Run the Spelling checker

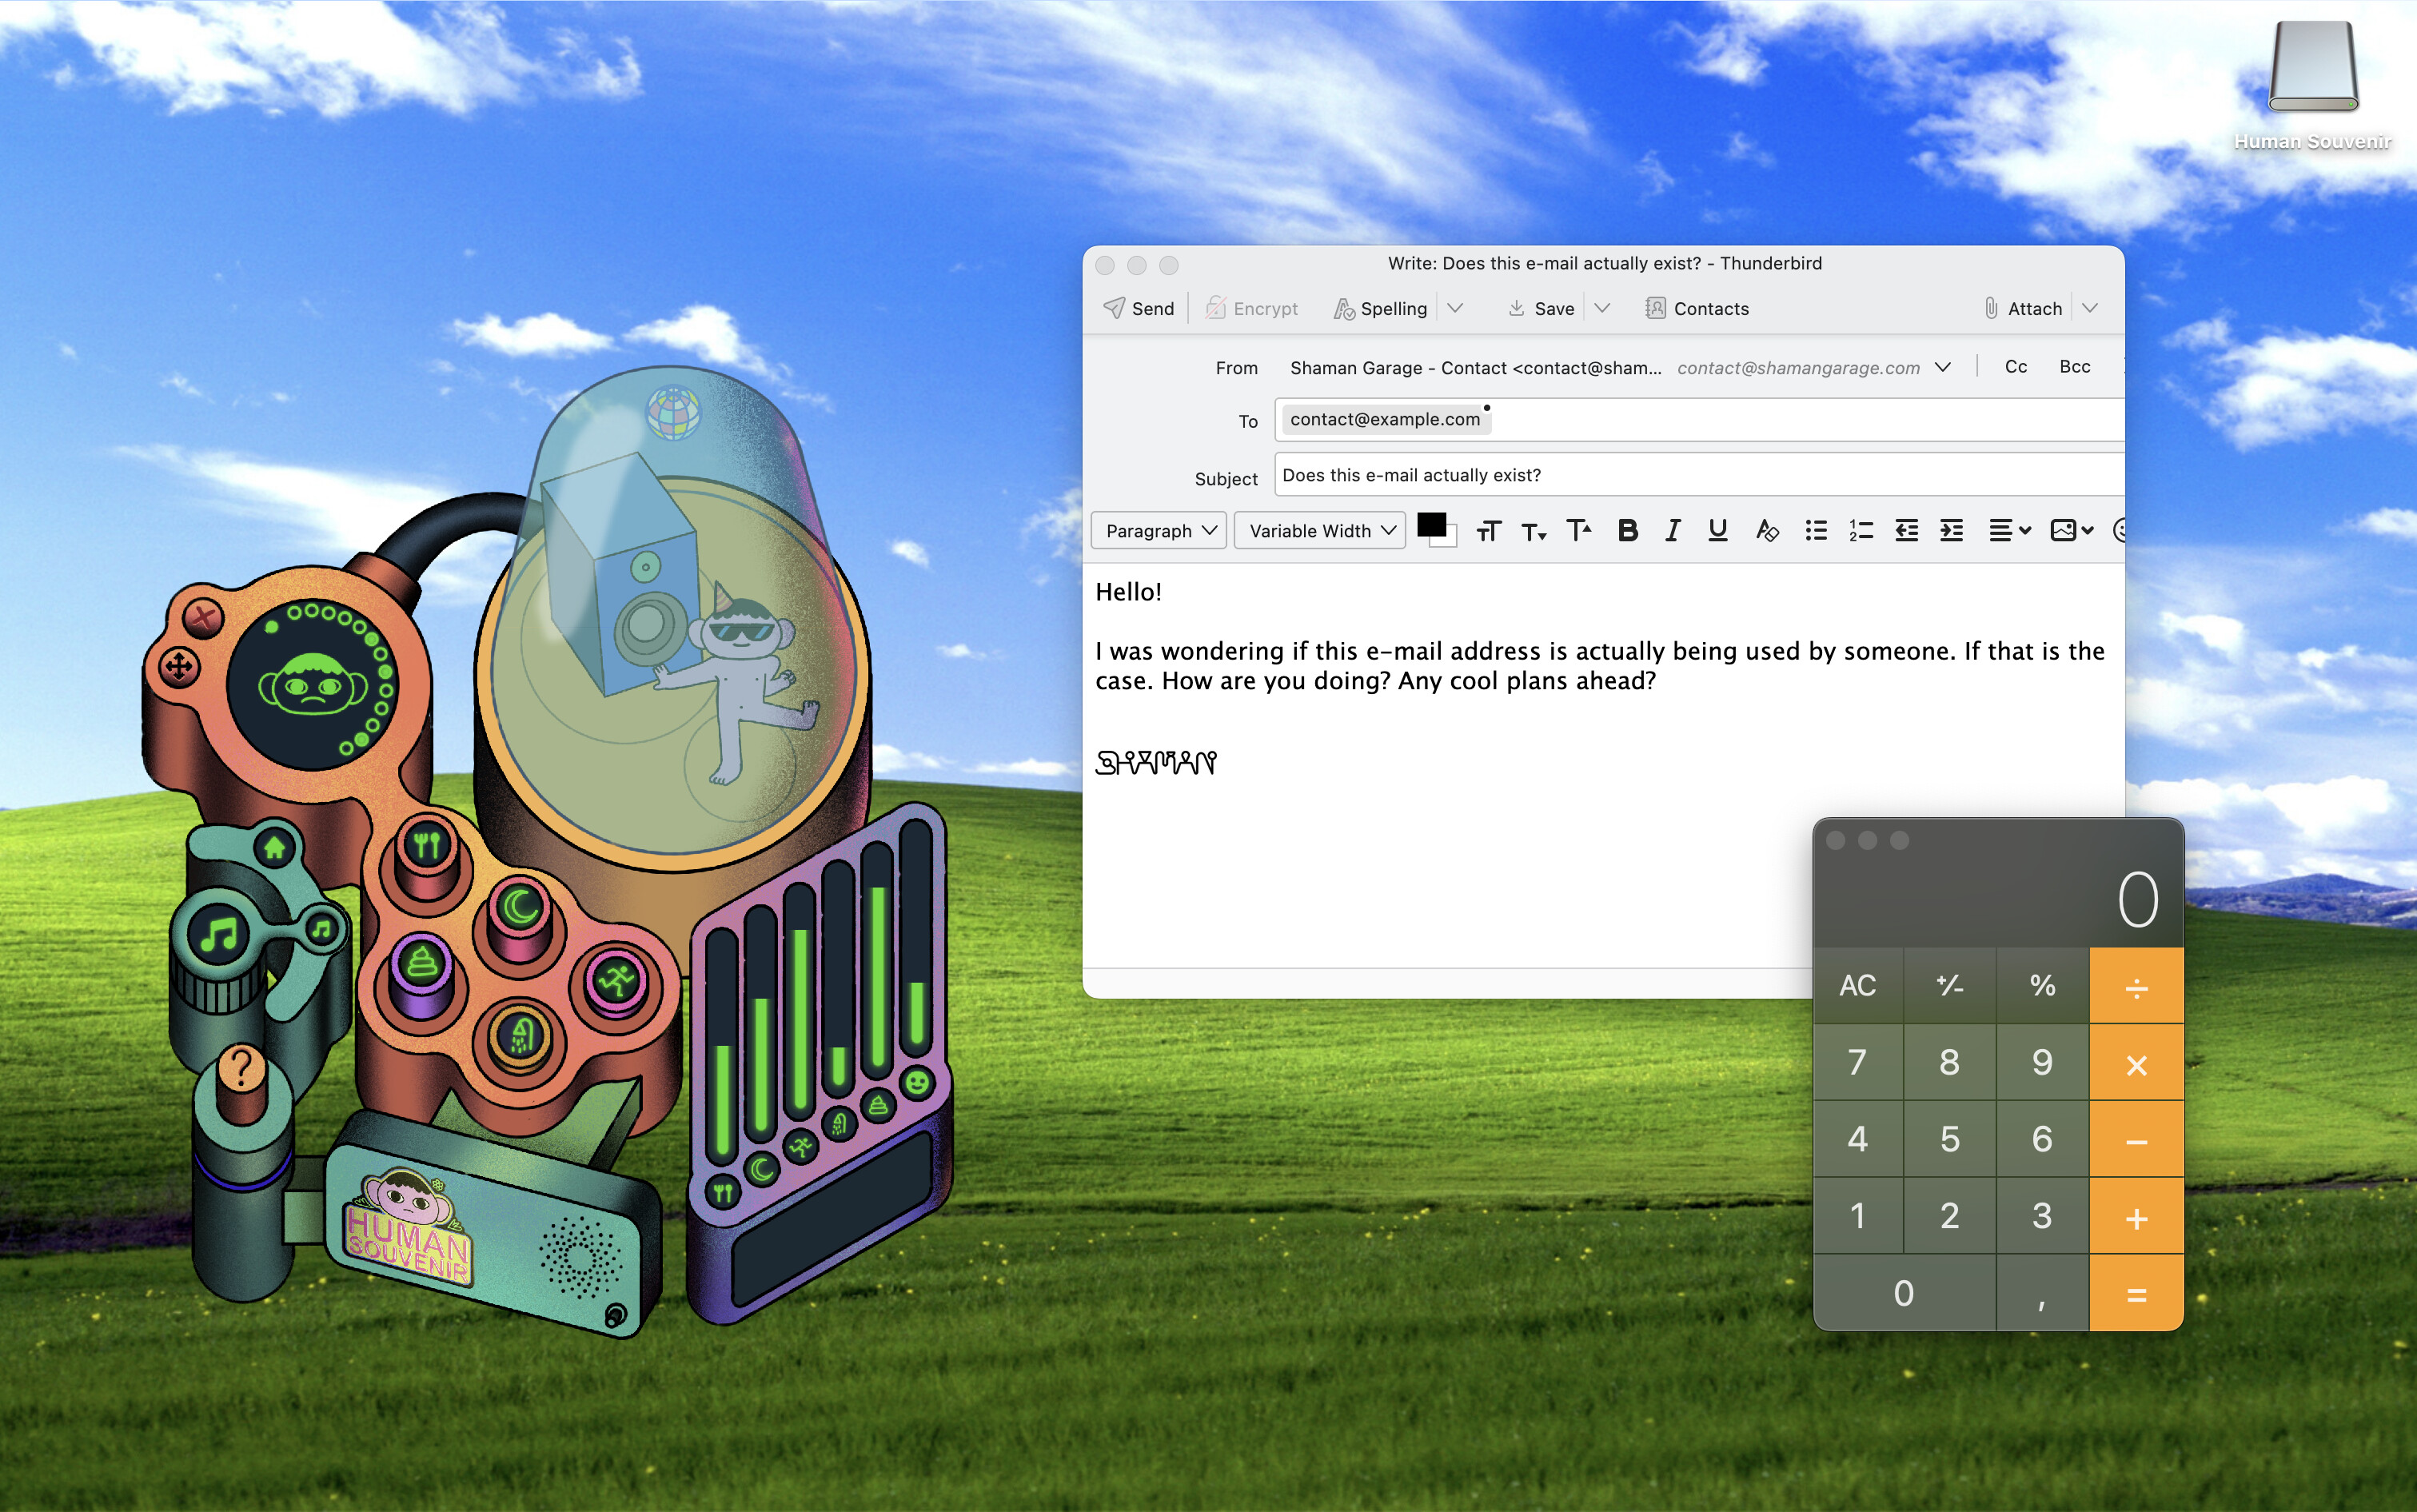click(1380, 308)
